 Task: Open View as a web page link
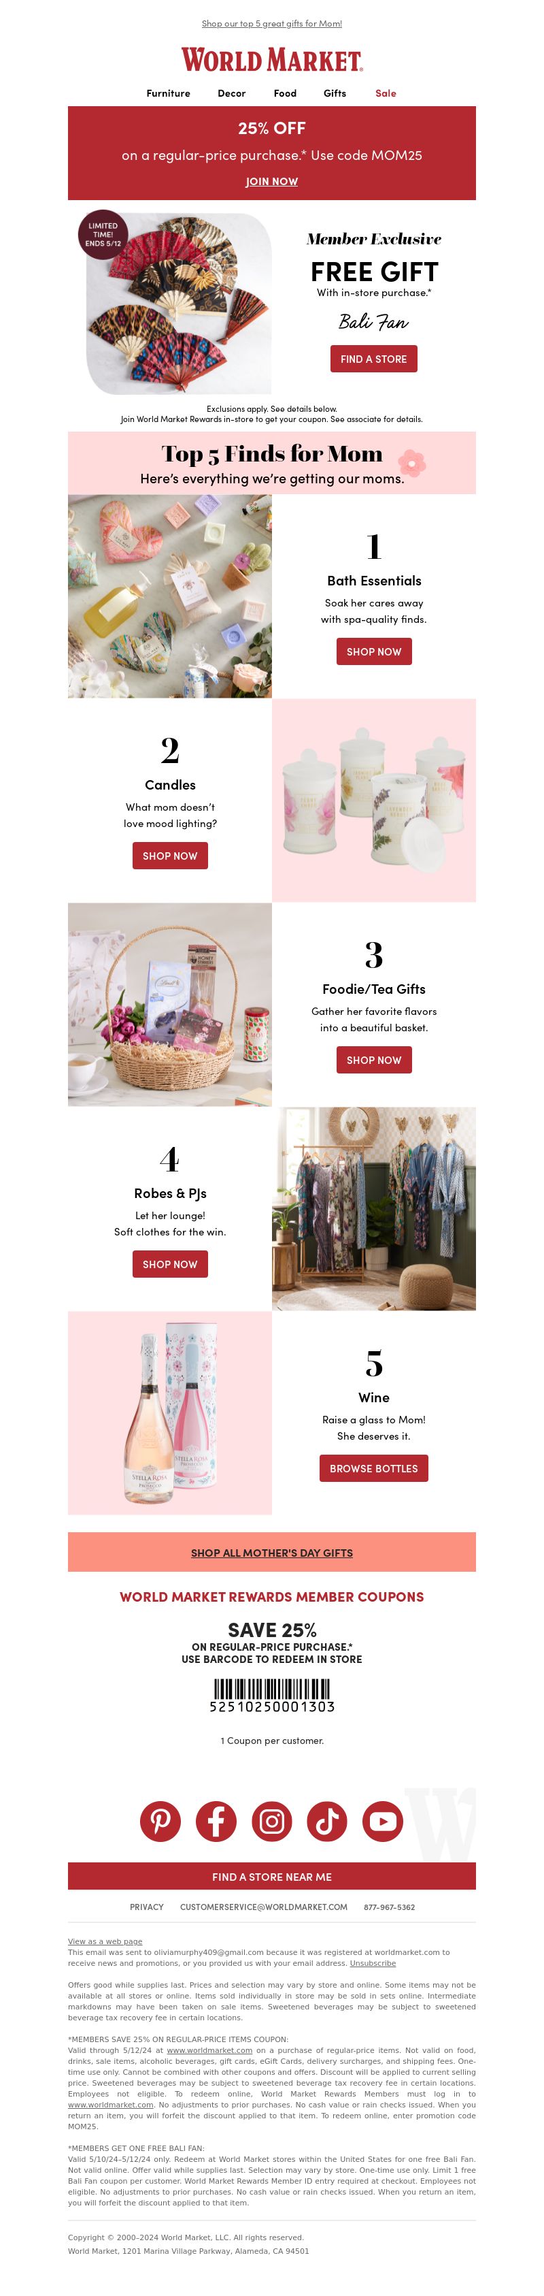(105, 1941)
